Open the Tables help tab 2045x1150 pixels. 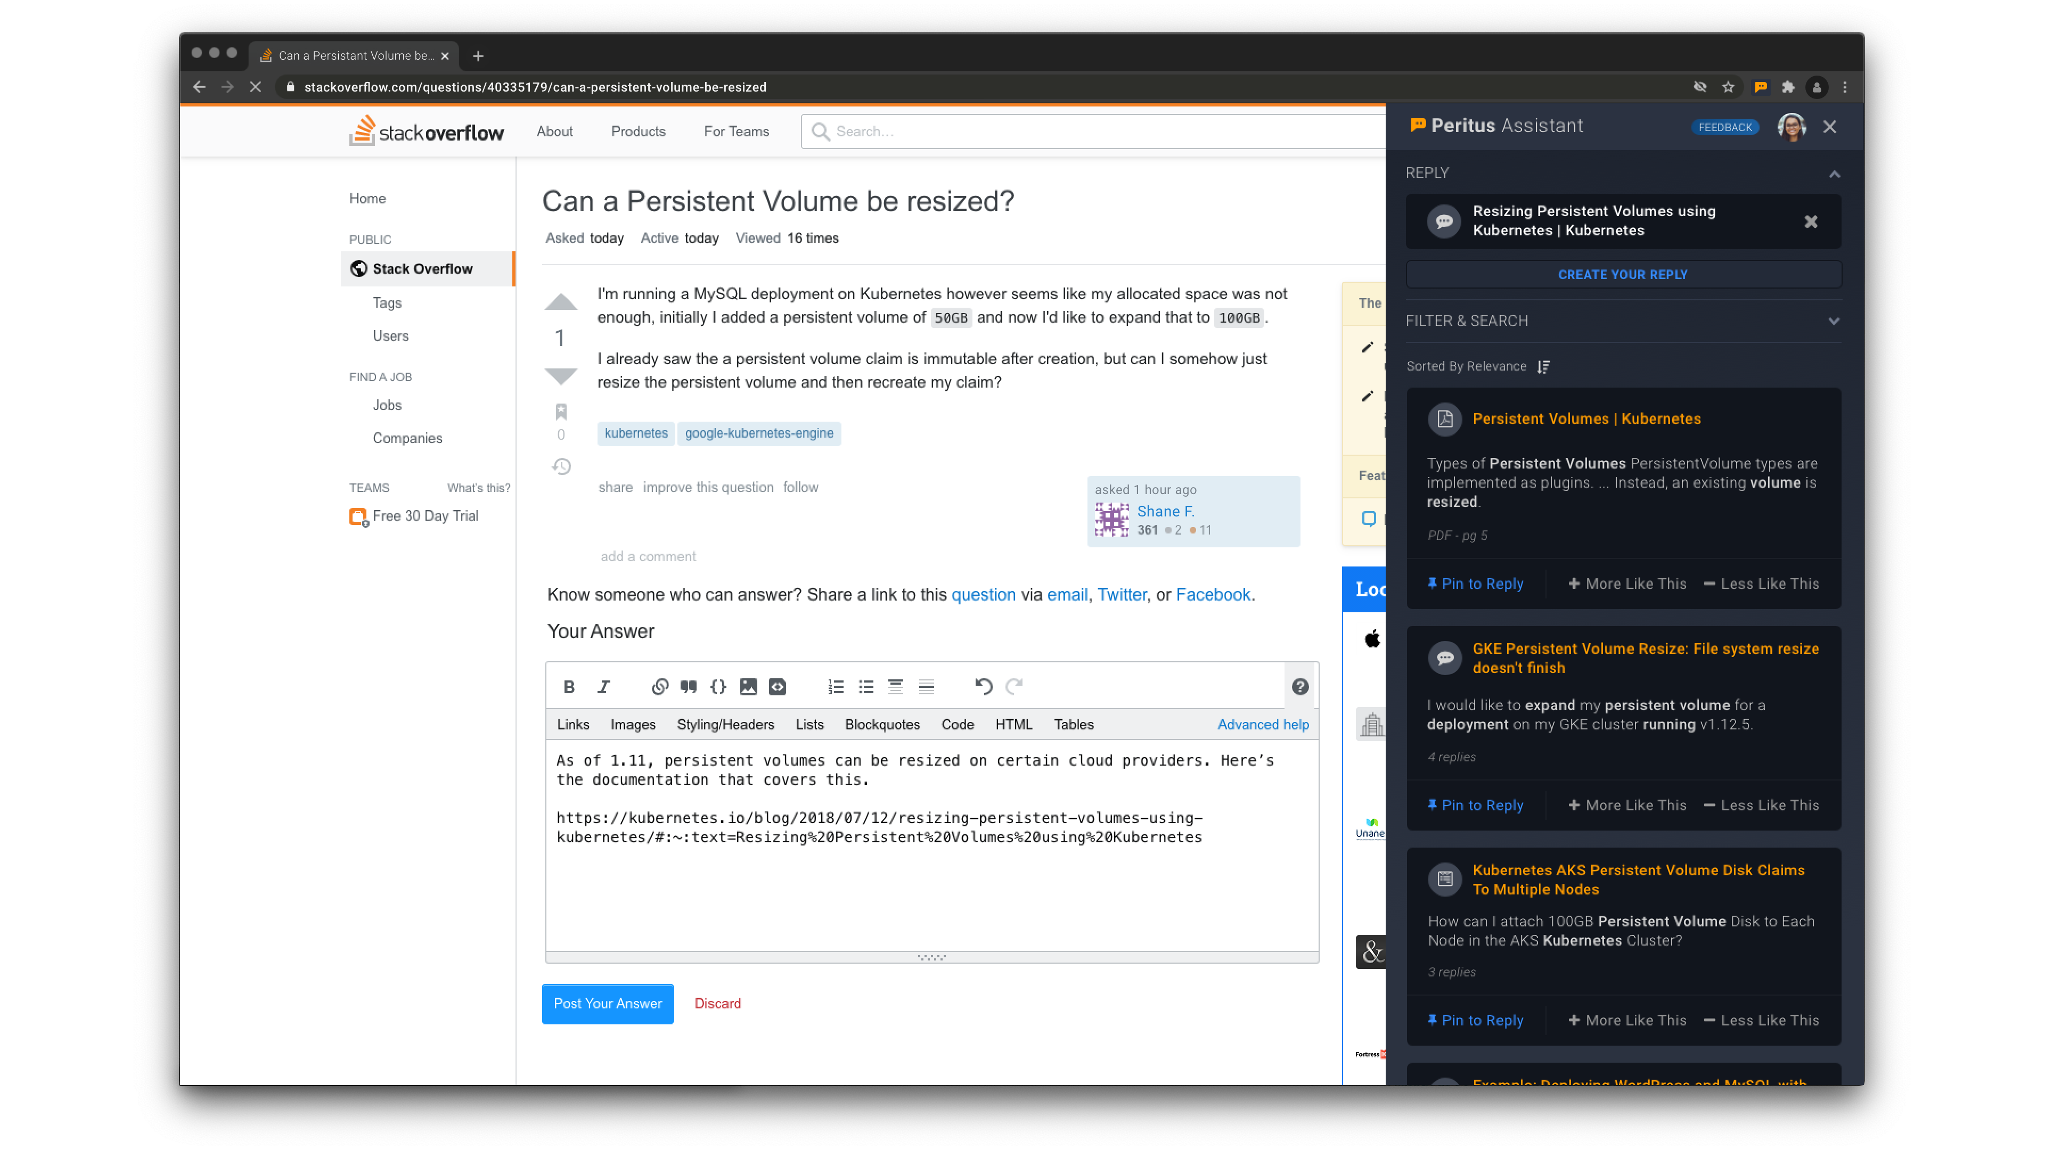1073,725
